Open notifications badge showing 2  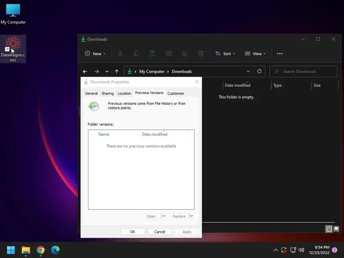pyautogui.click(x=335, y=250)
